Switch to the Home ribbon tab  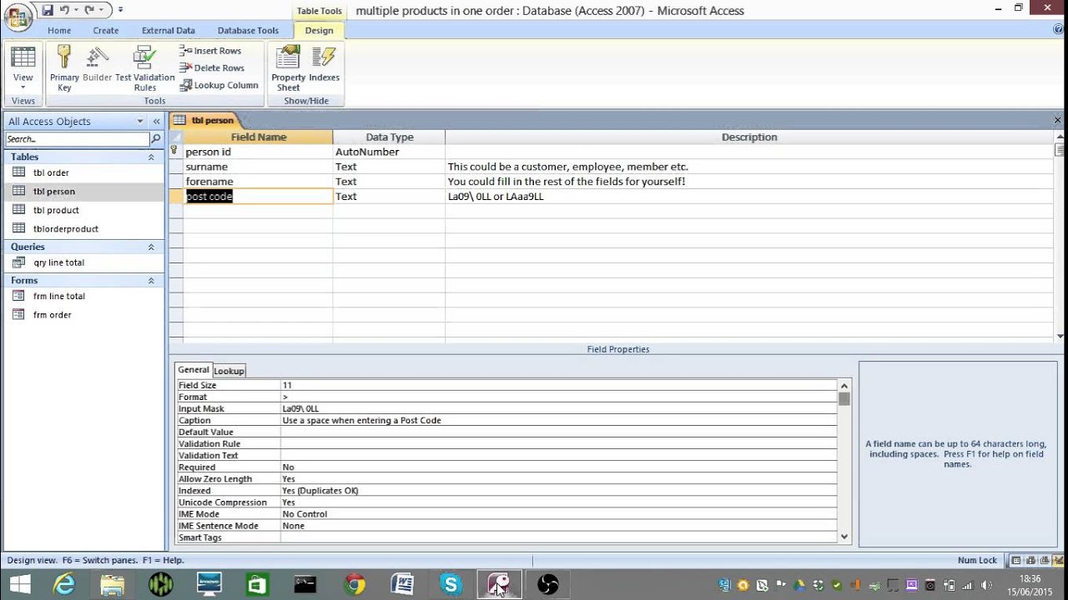click(59, 31)
